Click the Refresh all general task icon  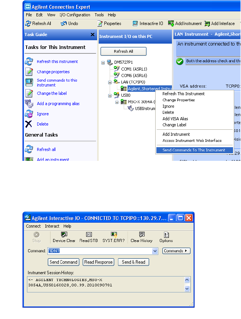click(29, 149)
